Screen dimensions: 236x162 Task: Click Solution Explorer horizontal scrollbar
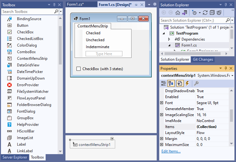click(193, 53)
